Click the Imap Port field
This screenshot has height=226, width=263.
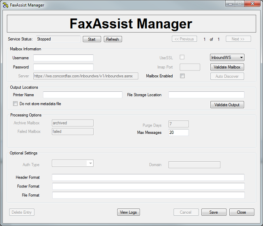click(x=190, y=67)
